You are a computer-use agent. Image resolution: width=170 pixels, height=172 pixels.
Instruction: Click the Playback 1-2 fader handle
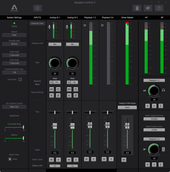(90, 125)
